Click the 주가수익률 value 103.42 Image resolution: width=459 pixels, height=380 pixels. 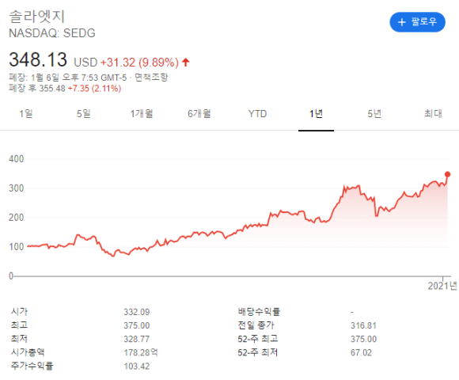[x=137, y=367]
